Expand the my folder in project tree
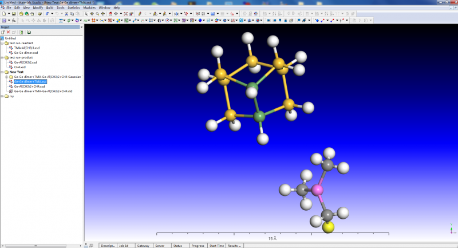Screen dimensions: 458x248 point(2,96)
